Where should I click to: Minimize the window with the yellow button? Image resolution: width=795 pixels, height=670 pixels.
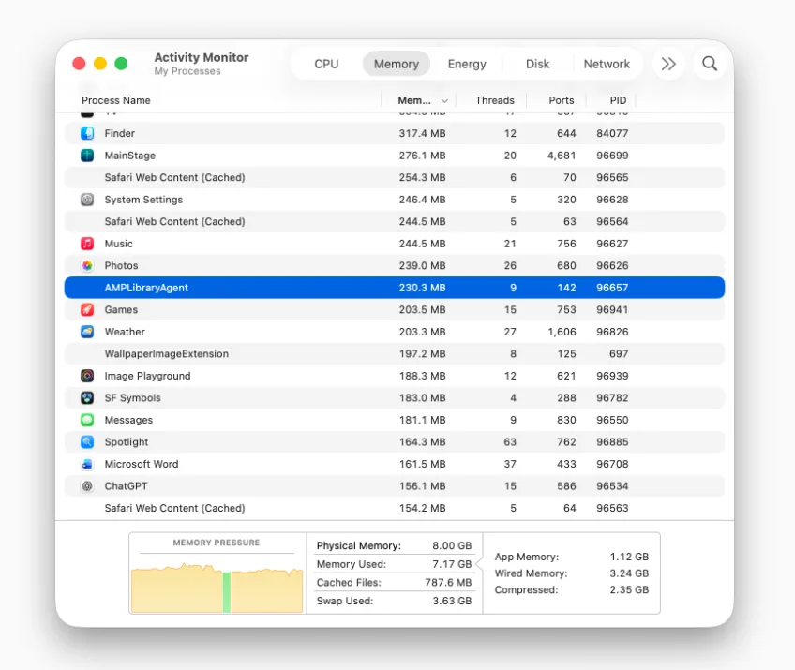[x=100, y=64]
